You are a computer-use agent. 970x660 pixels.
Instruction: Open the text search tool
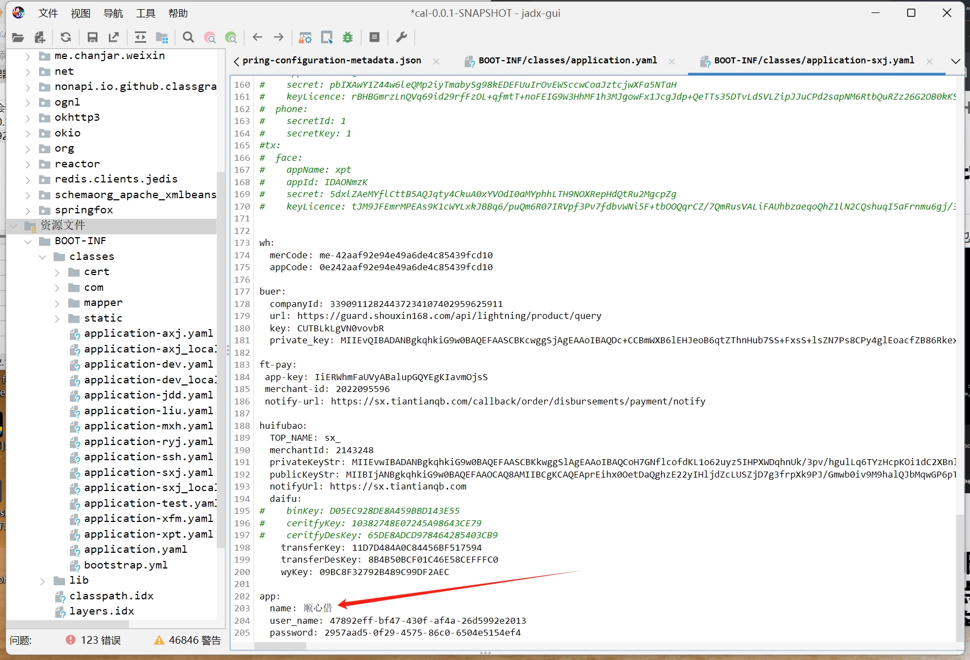(188, 37)
